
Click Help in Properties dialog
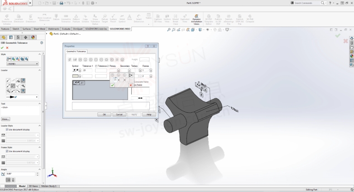[x=149, y=114]
